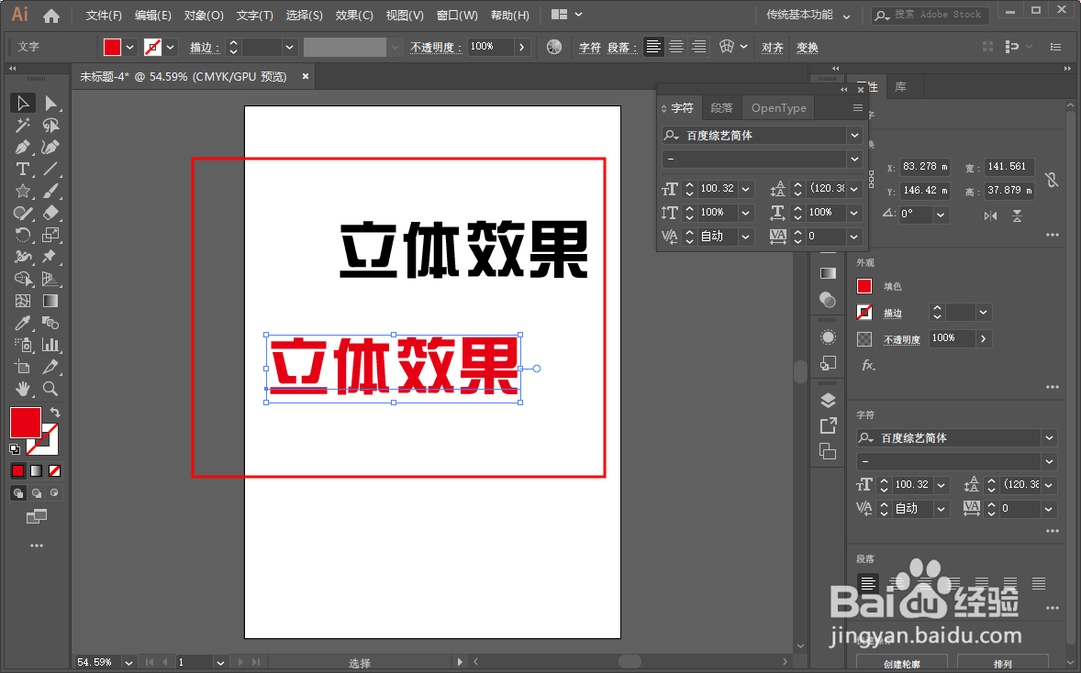Choose the Mesh tool
The width and height of the screenshot is (1081, 673).
coord(23,301)
